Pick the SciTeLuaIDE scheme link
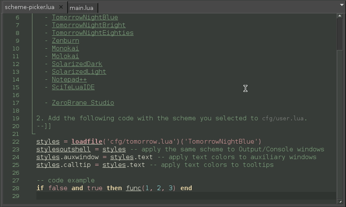The height and width of the screenshot is (207, 346). coord(73,88)
